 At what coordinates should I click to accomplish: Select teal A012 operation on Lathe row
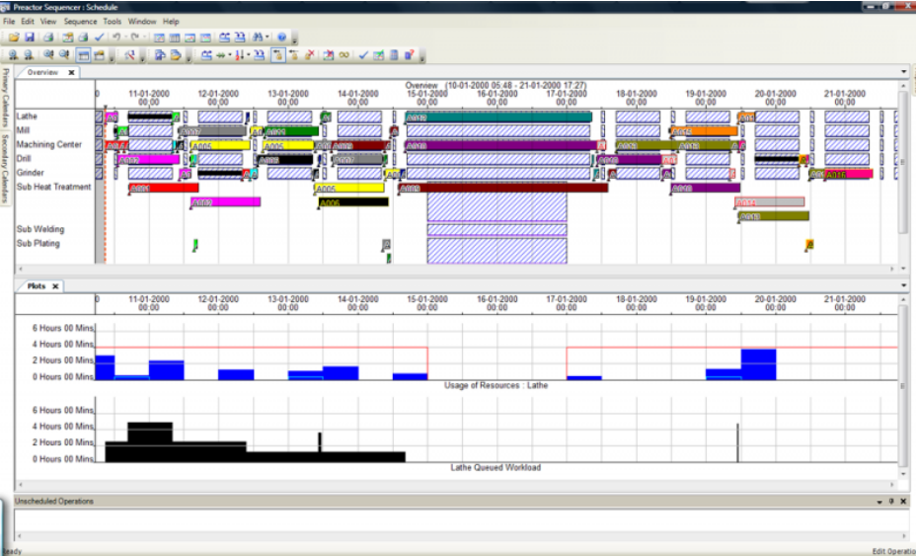tap(498, 117)
